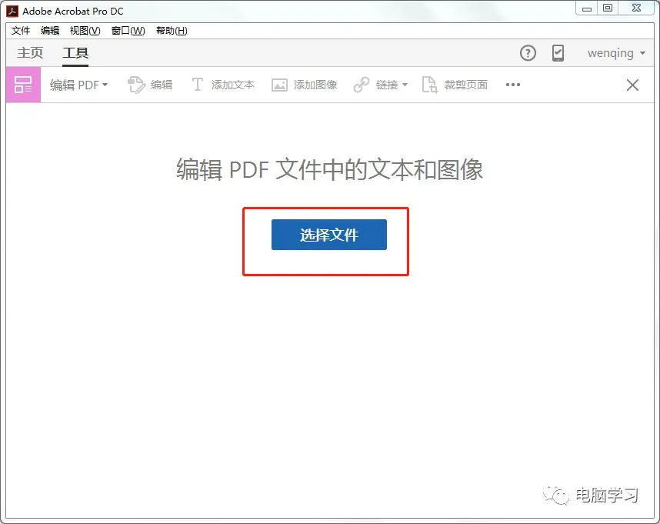Open the 文件 menu
Image resolution: width=660 pixels, height=524 pixels.
coord(21,31)
